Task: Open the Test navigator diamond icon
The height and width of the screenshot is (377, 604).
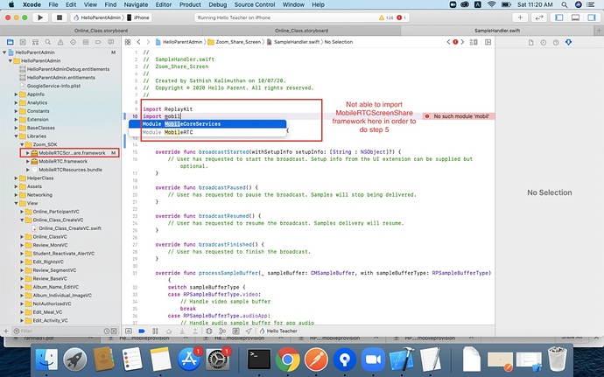Action: click(74, 42)
